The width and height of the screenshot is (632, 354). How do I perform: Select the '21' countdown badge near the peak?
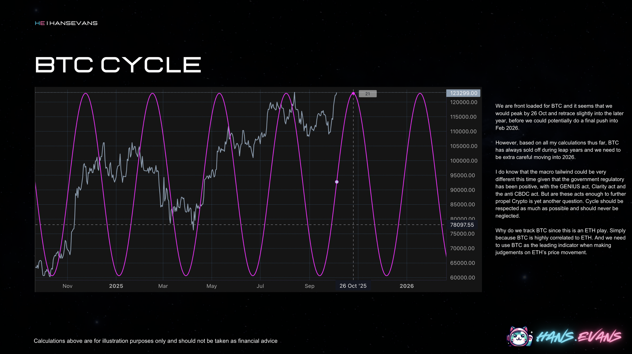click(x=368, y=94)
